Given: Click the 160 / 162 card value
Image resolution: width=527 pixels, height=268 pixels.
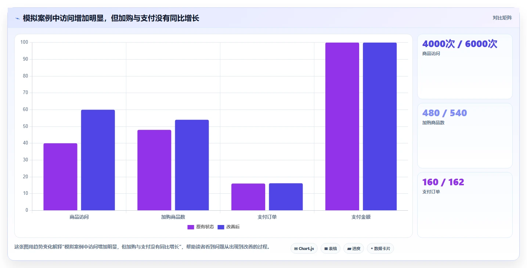Looking at the screenshot, I should tap(443, 182).
